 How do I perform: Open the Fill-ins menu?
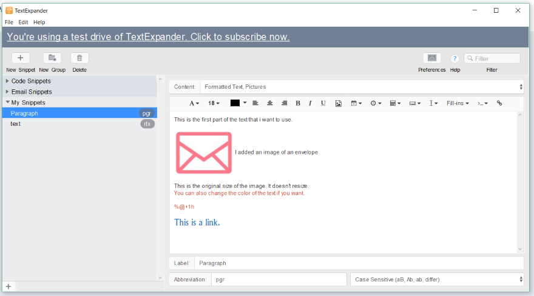(458, 103)
